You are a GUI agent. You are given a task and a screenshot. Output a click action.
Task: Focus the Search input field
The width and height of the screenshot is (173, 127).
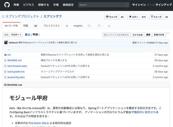[x=104, y=5]
